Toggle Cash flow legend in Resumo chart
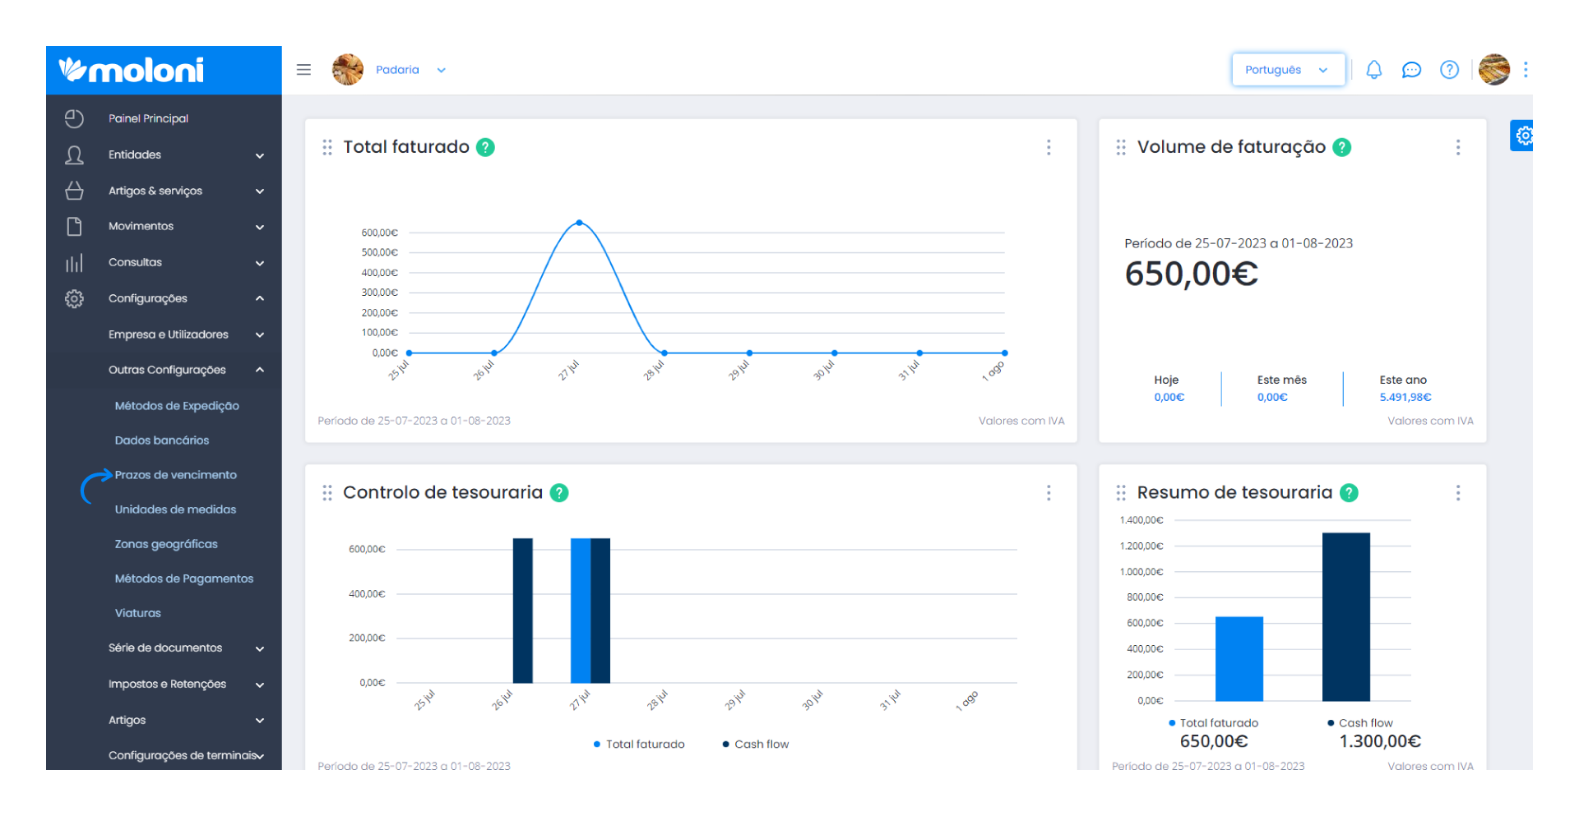 pos(1360,723)
